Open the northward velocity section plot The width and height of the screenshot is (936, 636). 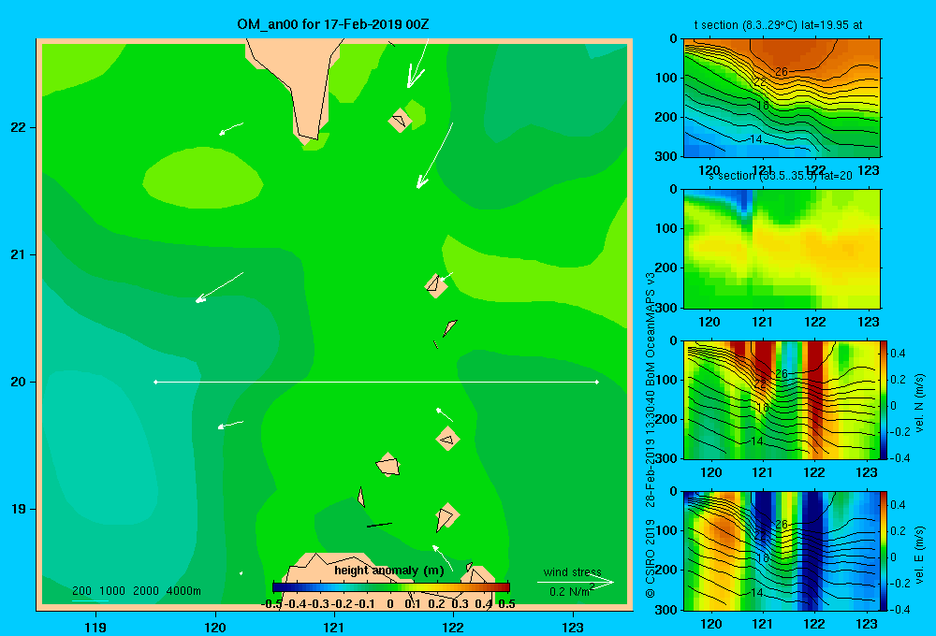click(x=782, y=399)
